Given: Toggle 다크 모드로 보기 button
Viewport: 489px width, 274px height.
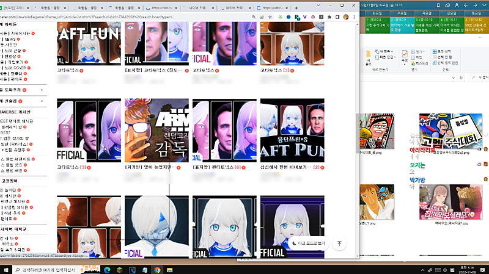Looking at the screenshot, I should pyautogui.click(x=309, y=243).
